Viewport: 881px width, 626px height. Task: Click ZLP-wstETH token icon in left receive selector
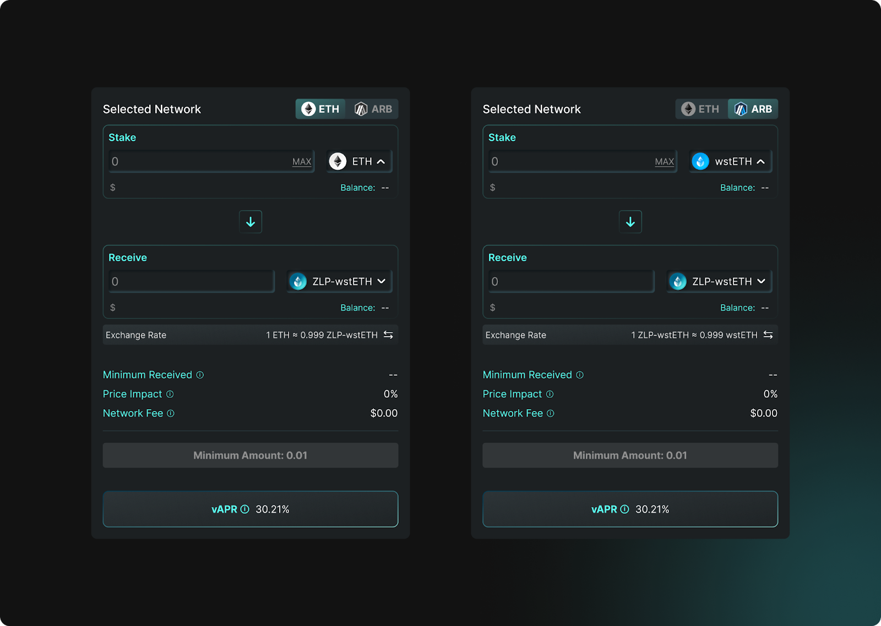(298, 281)
